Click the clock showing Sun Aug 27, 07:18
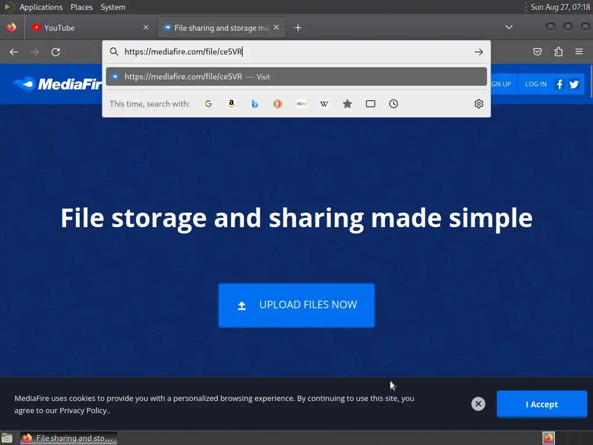 tap(560, 7)
